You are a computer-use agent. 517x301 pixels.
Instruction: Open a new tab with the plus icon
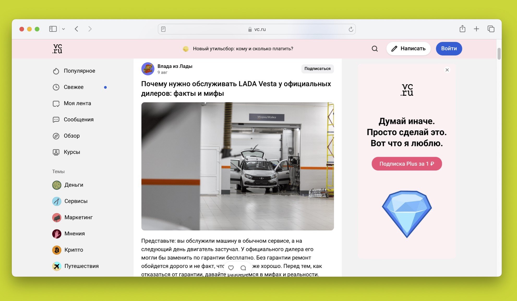tap(476, 29)
